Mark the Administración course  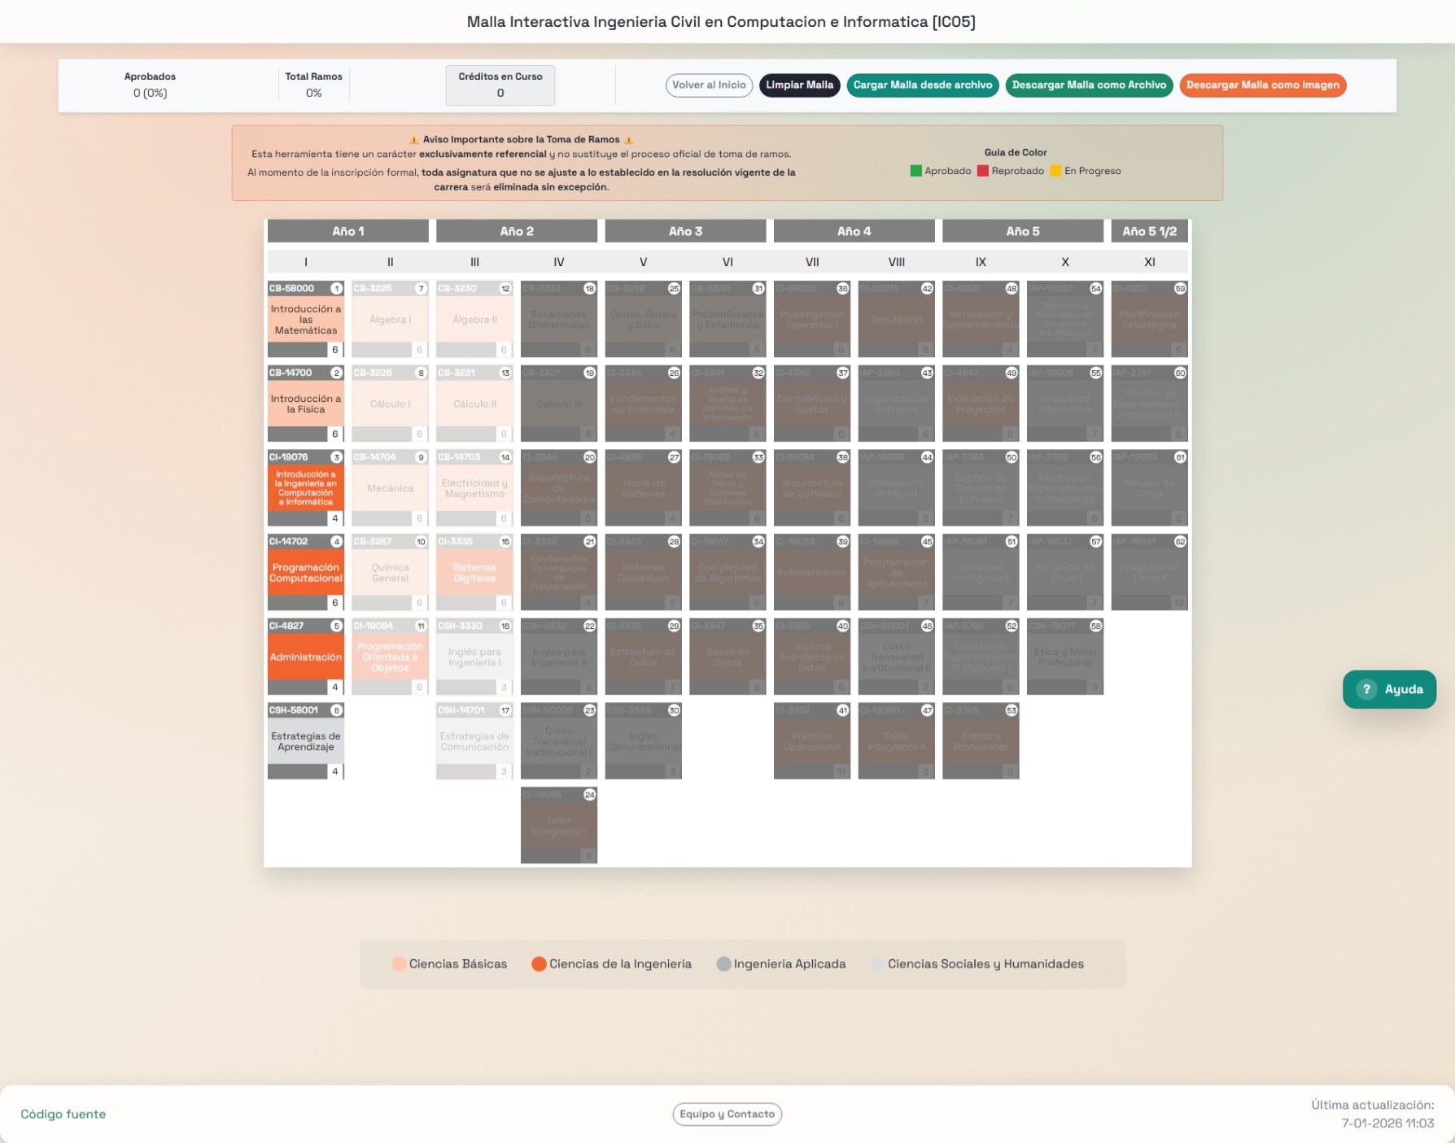pos(306,657)
